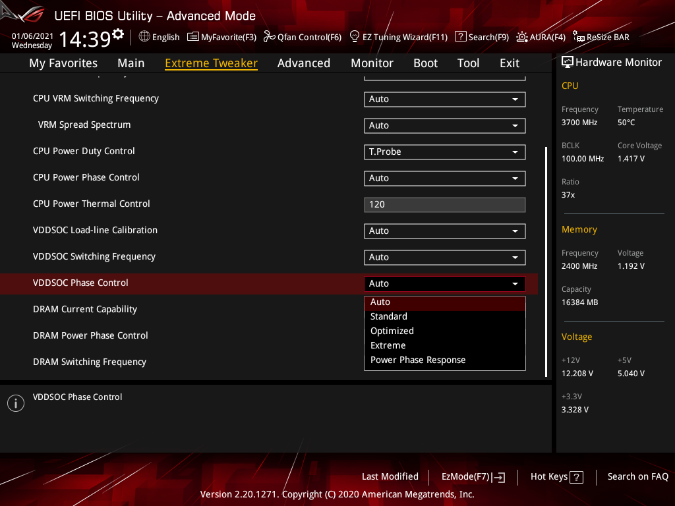Choose Auto in the open list
Screen dimensions: 675x506
[x=445, y=302]
